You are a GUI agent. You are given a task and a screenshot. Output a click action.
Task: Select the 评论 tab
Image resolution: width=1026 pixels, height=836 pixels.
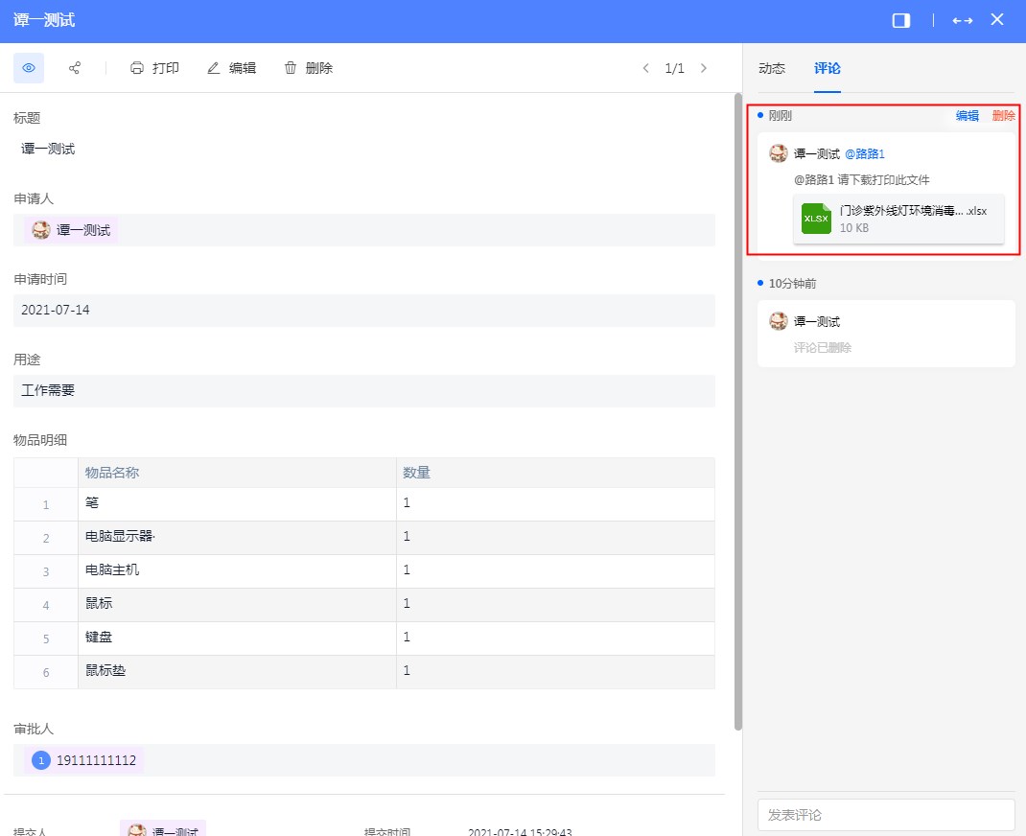click(x=828, y=69)
